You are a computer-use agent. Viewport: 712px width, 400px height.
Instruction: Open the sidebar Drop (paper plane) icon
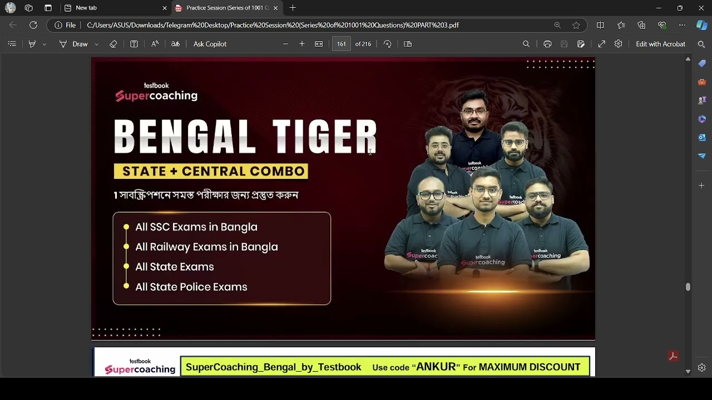(x=702, y=156)
